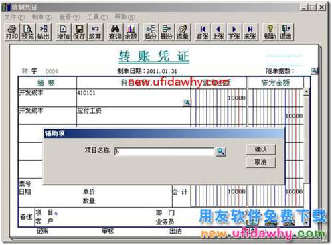Click 合计 debit total 10000

[236, 191]
